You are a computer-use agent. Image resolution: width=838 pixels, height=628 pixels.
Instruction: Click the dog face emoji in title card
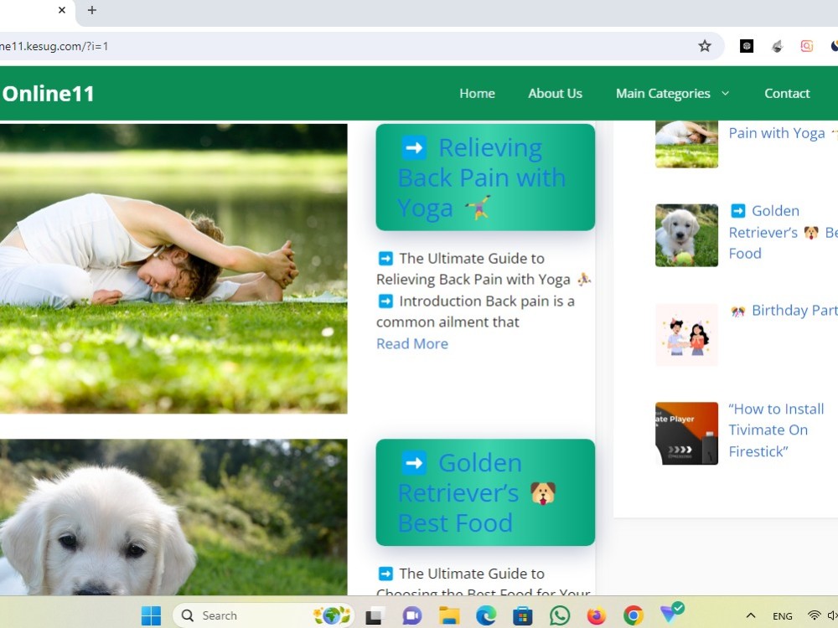click(x=543, y=493)
